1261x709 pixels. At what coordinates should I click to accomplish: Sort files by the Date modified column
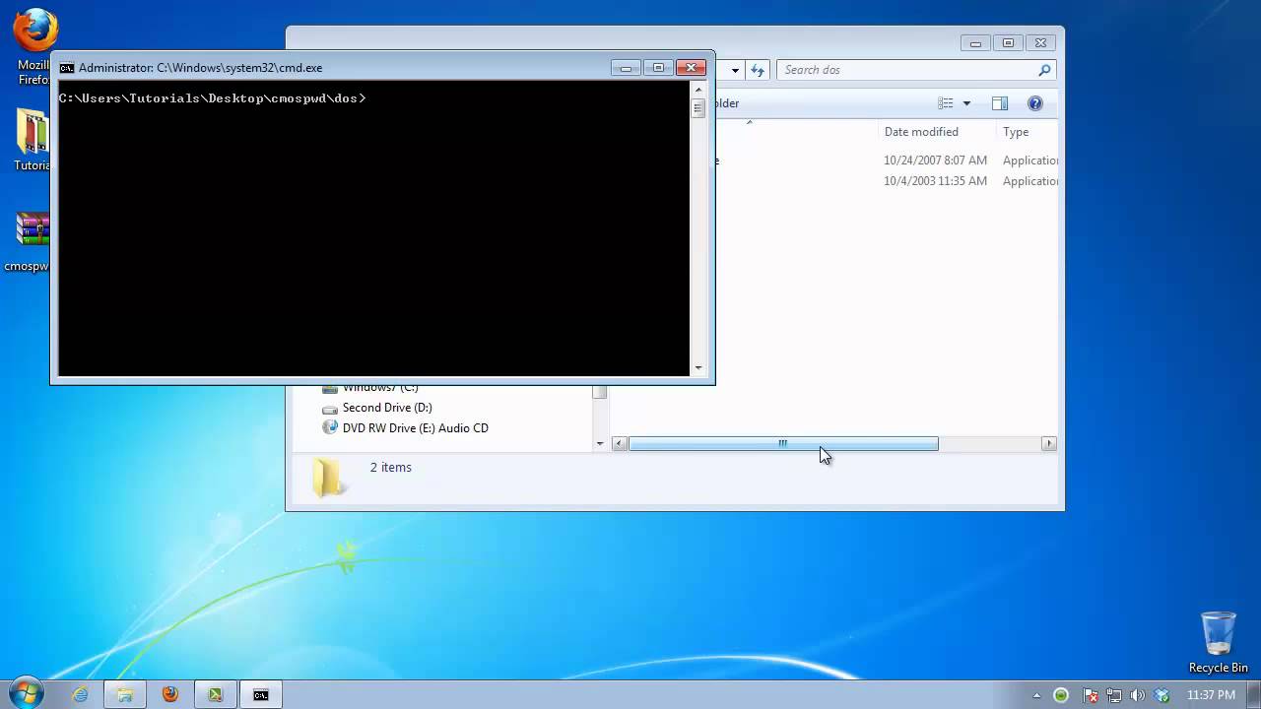(x=921, y=132)
